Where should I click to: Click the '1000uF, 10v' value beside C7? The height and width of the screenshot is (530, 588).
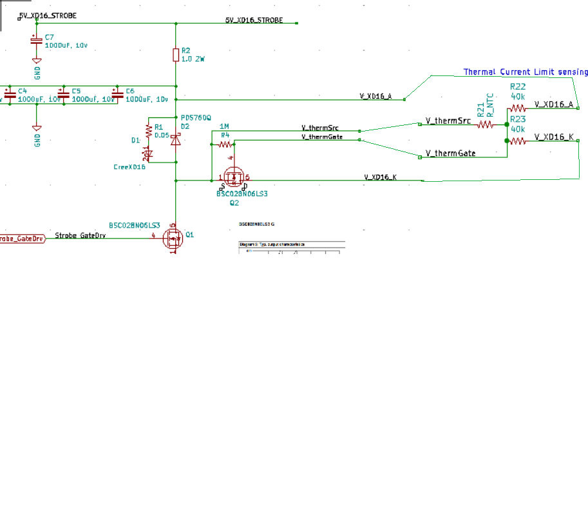66,45
